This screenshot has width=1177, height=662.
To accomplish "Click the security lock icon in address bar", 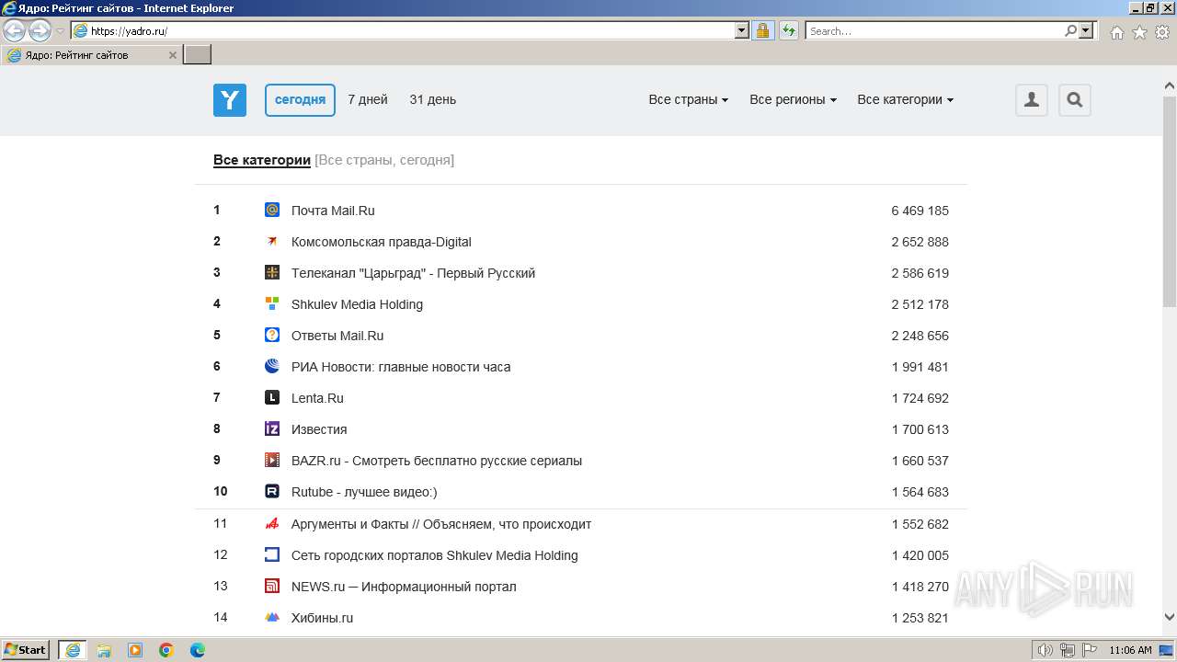I will tap(762, 30).
